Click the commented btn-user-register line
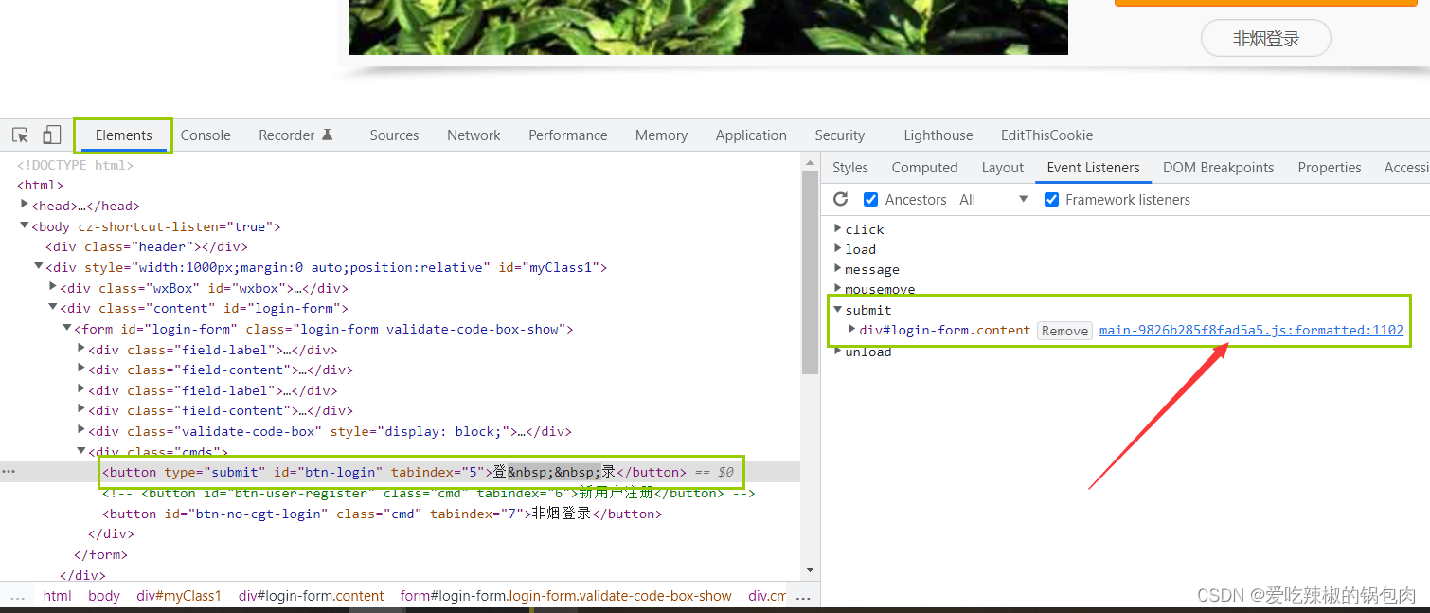This screenshot has height=613, width=1430. 428,493
